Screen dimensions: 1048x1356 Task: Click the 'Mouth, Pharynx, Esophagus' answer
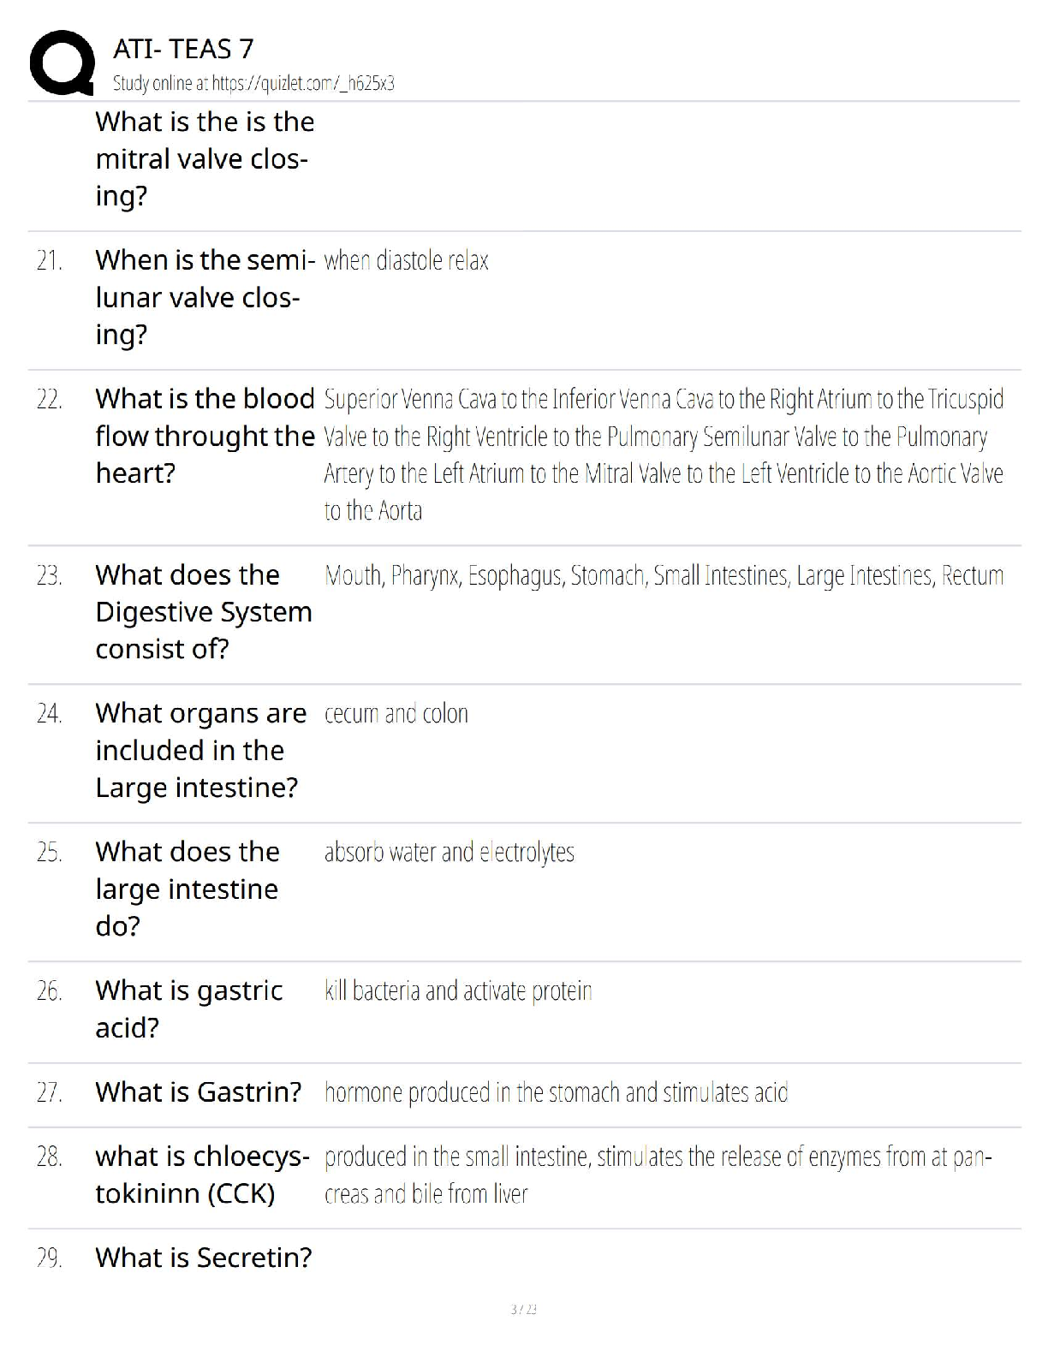(x=664, y=575)
